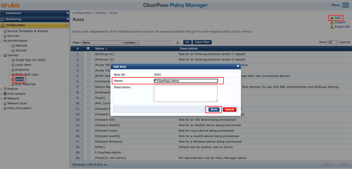Expand the Network tree node
This screenshot has width=352, height=169.
(x=1, y=99)
